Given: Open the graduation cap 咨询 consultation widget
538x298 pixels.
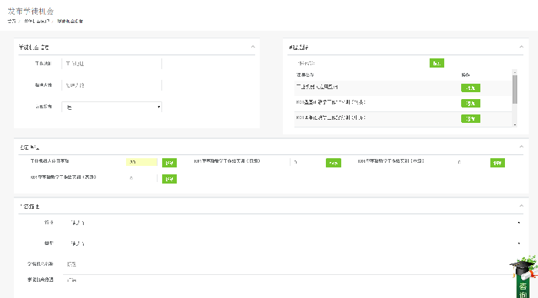Looking at the screenshot, I should click(x=523, y=277).
